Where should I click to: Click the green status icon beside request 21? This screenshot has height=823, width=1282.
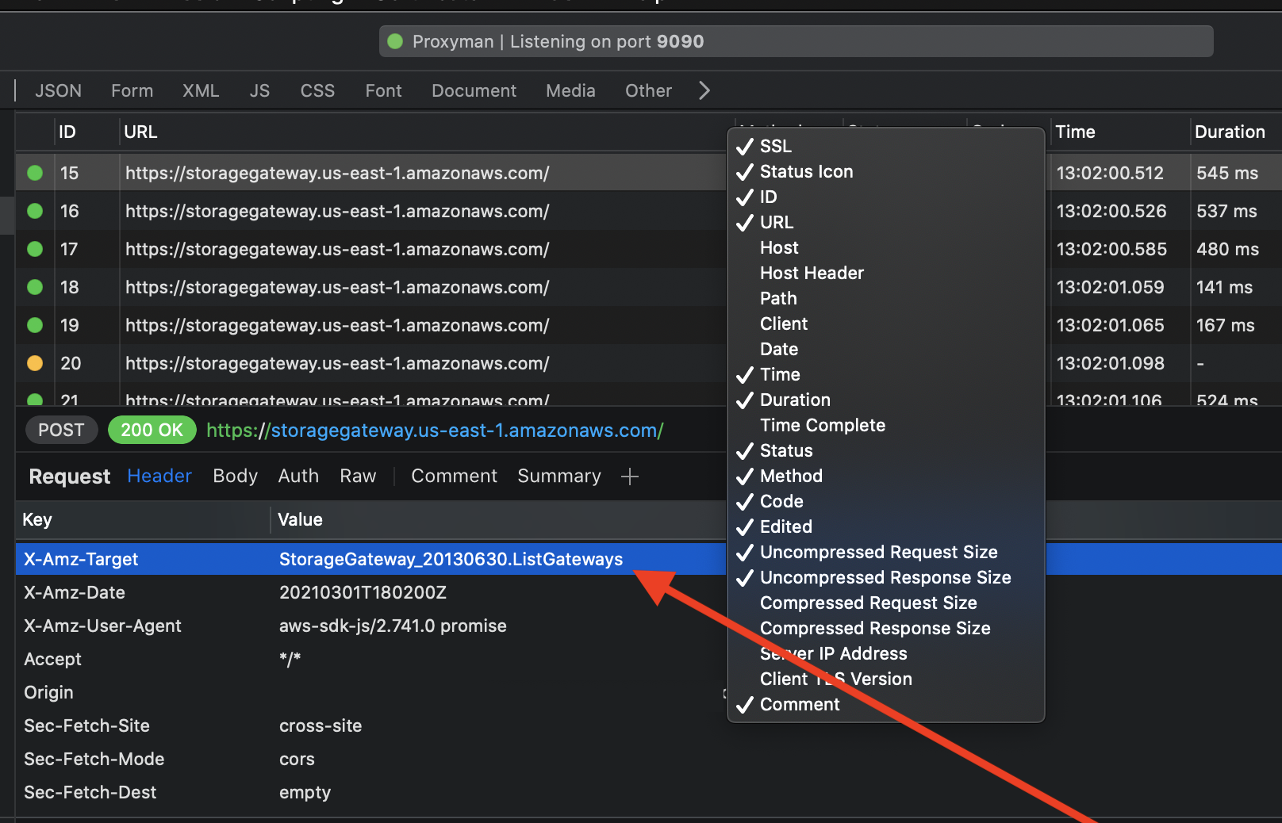point(35,400)
